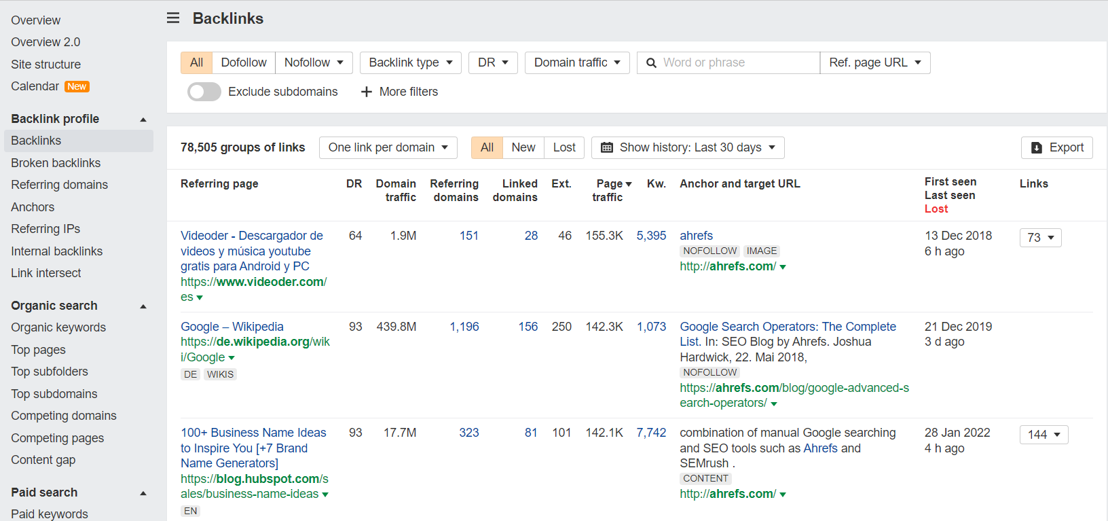Open Referring domains in sidebar
The height and width of the screenshot is (521, 1108).
[x=59, y=185]
